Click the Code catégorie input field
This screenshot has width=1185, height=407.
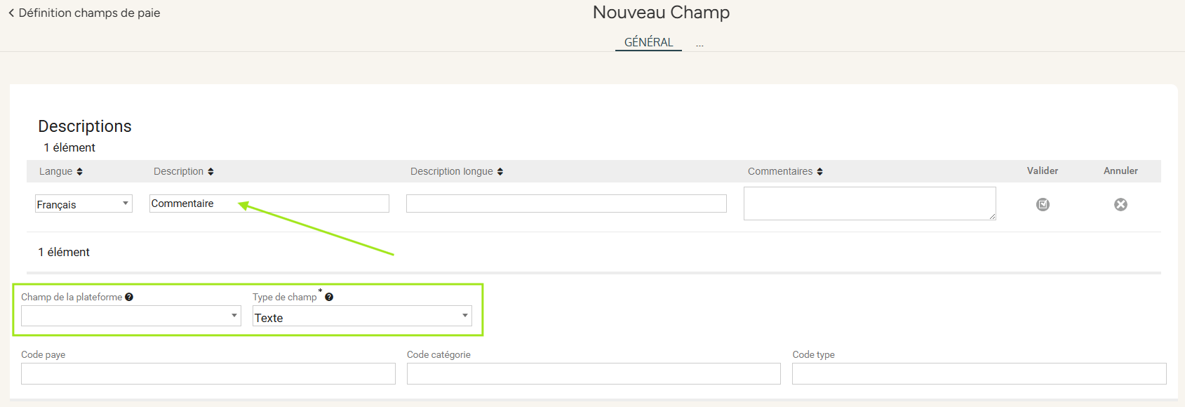click(x=594, y=373)
